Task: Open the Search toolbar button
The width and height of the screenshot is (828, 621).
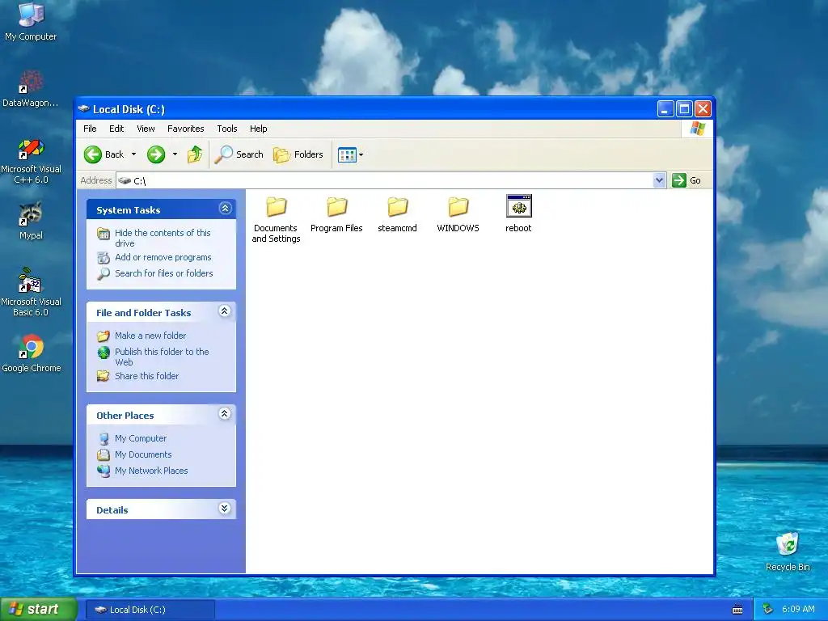Action: [239, 154]
